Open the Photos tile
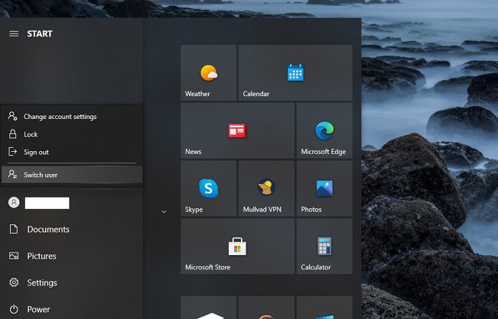This screenshot has height=319, width=498. pos(324,188)
